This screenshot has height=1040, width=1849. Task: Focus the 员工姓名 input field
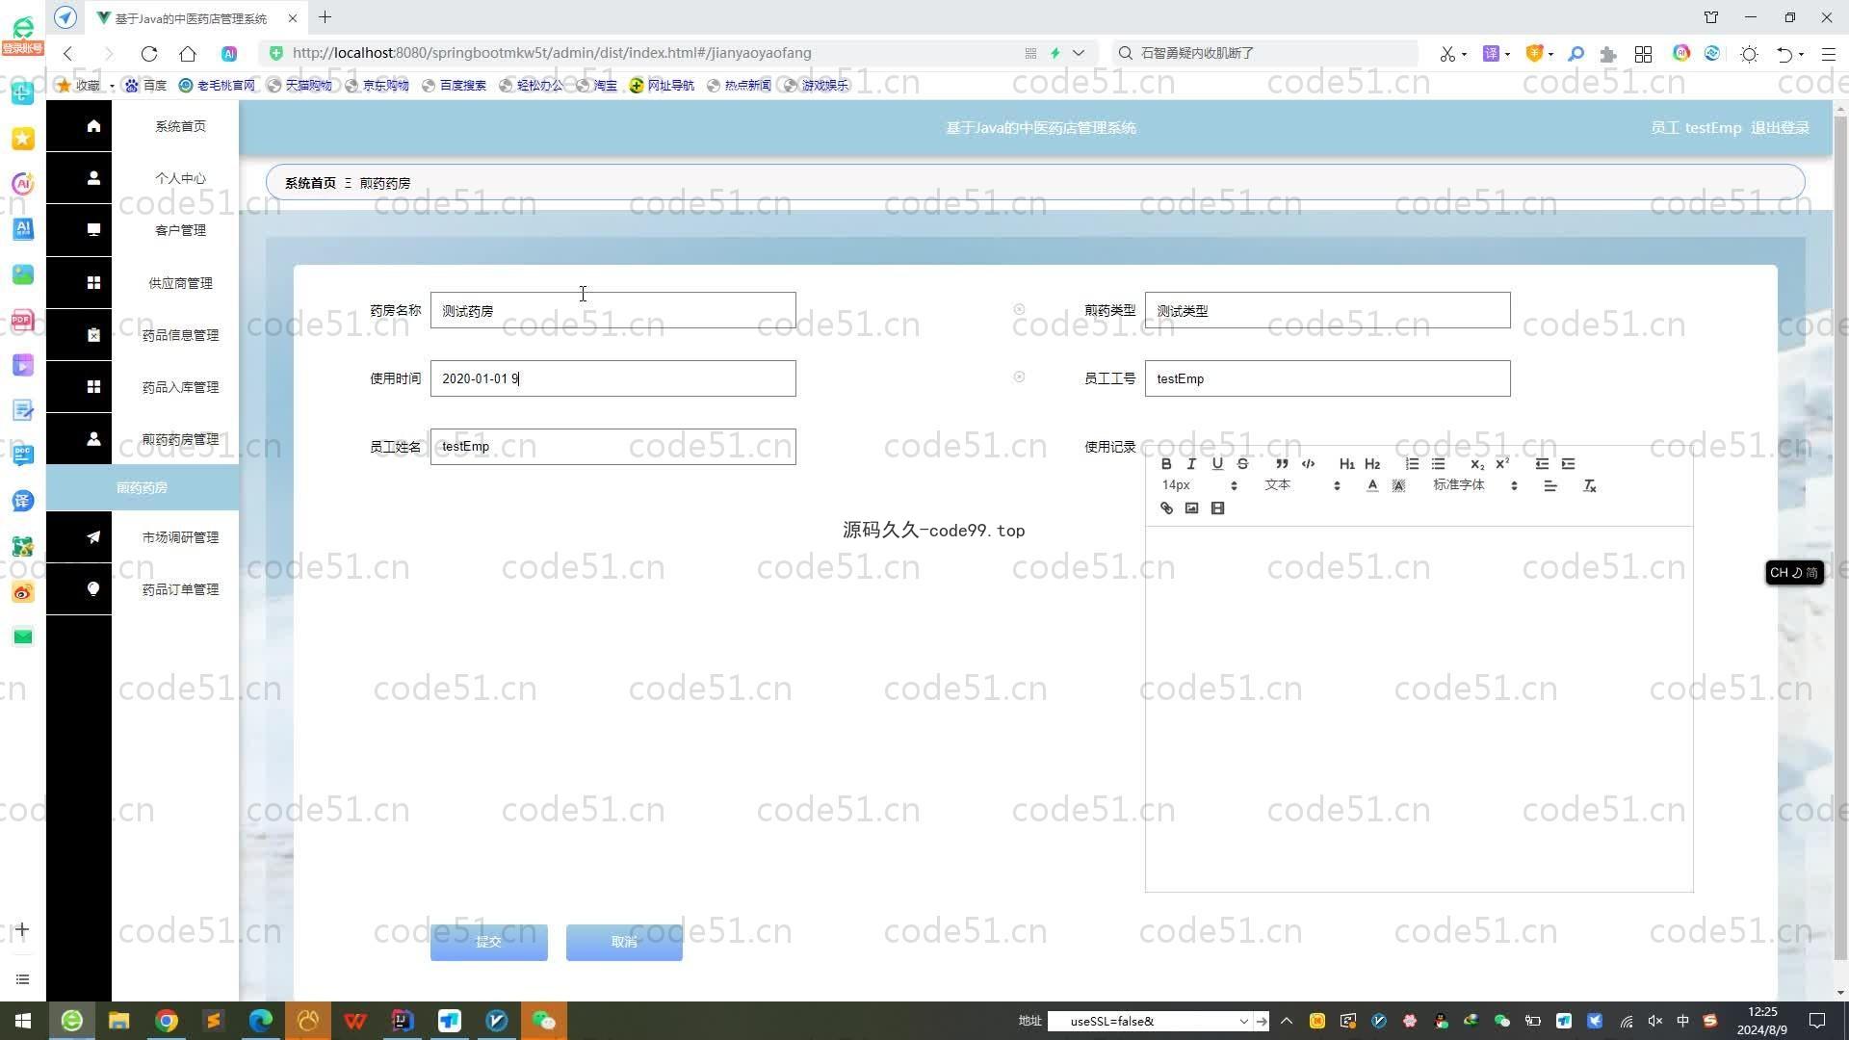(x=612, y=447)
